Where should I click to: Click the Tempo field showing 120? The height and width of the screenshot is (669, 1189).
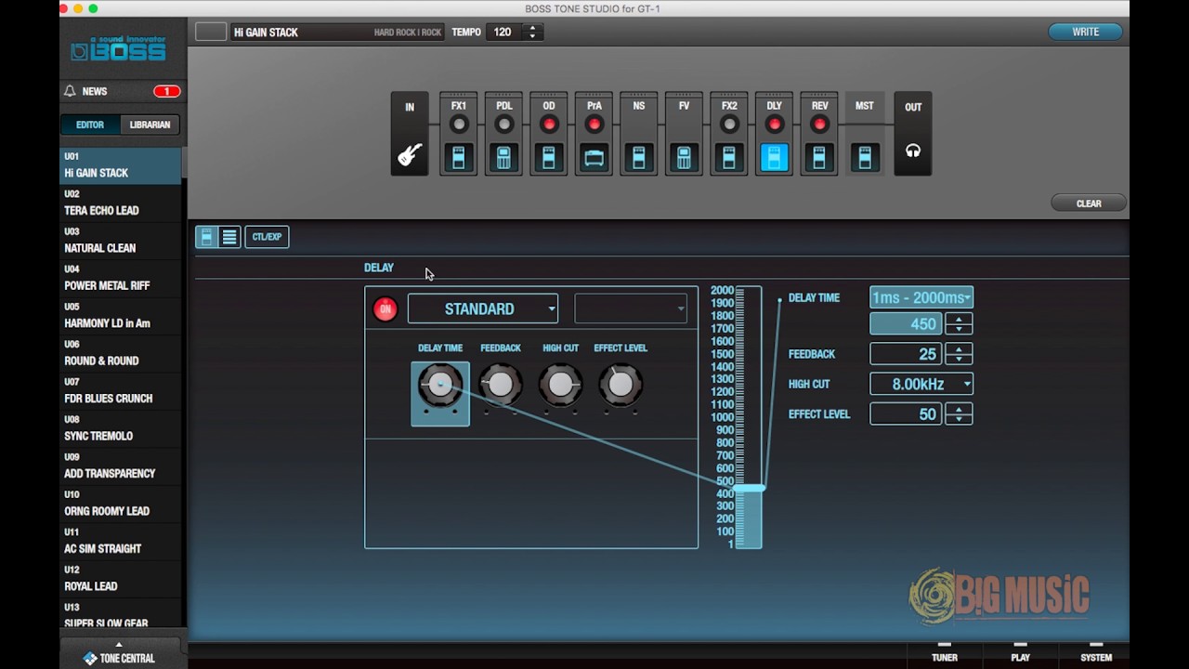click(x=504, y=32)
